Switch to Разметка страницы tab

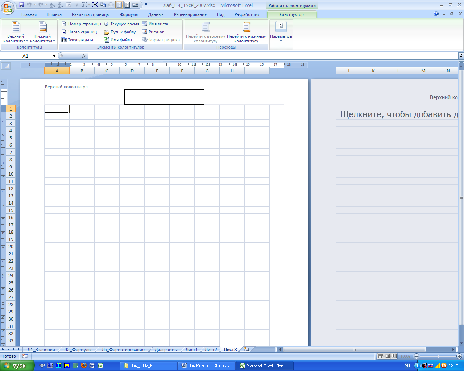91,14
